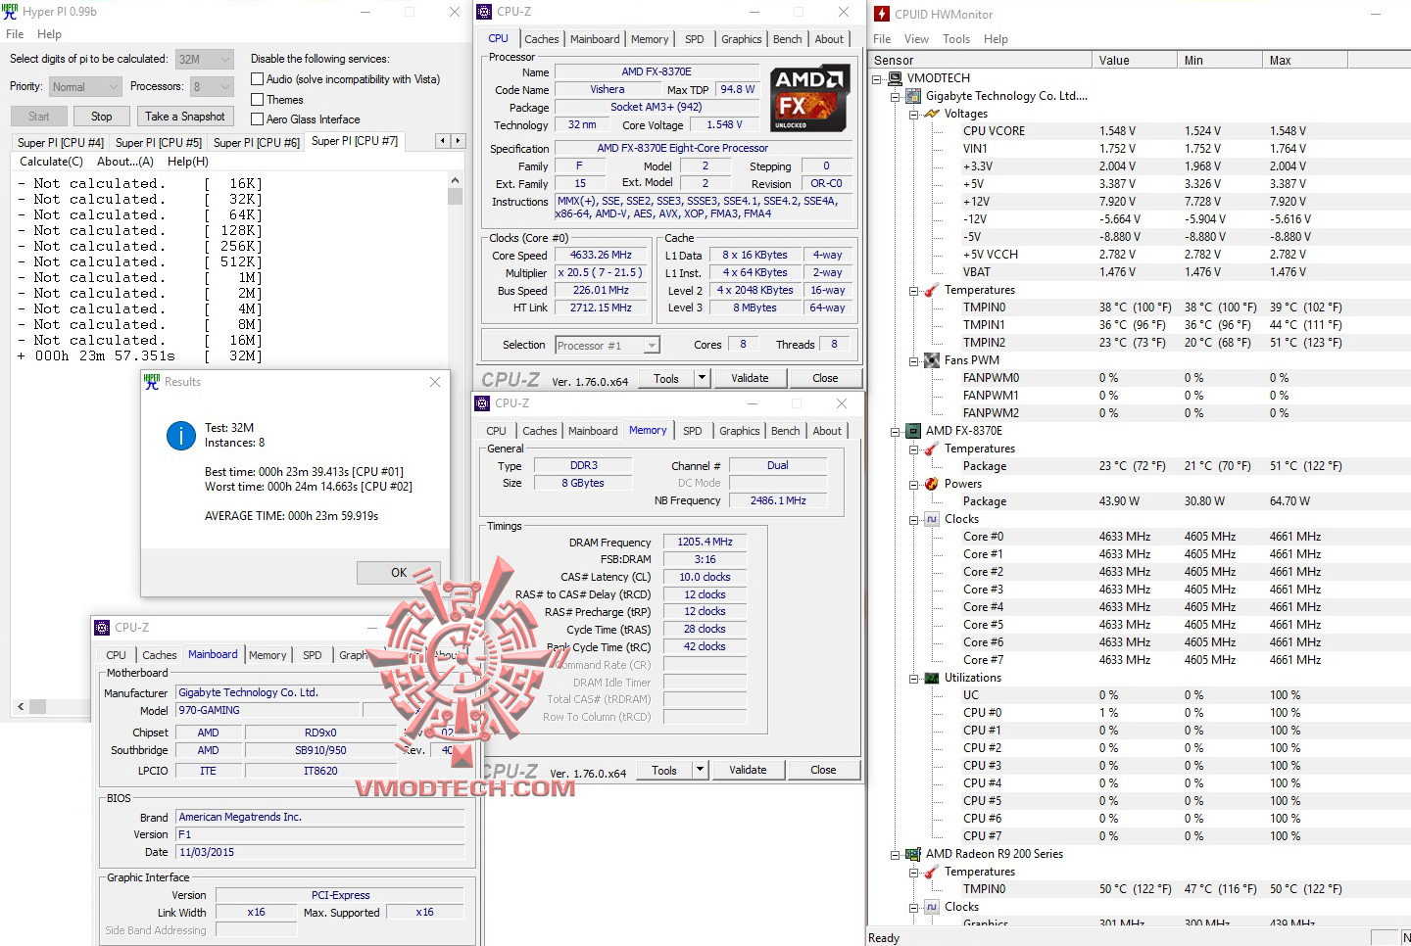Open the Selection Processor #1 combo box
Viewport: 1411px width, 946px height.
point(608,345)
